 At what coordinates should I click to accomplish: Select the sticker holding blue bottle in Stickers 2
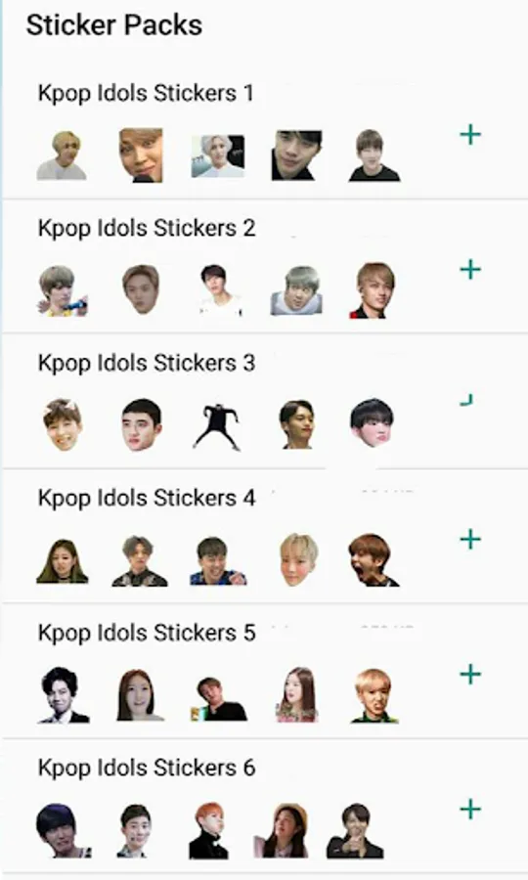click(63, 290)
